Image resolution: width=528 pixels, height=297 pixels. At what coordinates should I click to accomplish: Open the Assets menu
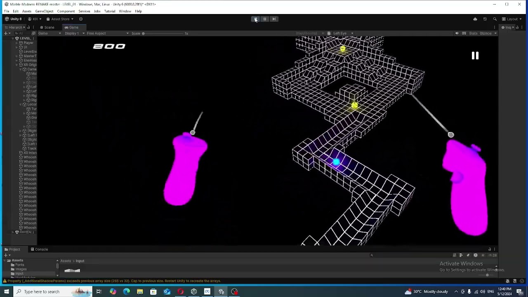27,11
